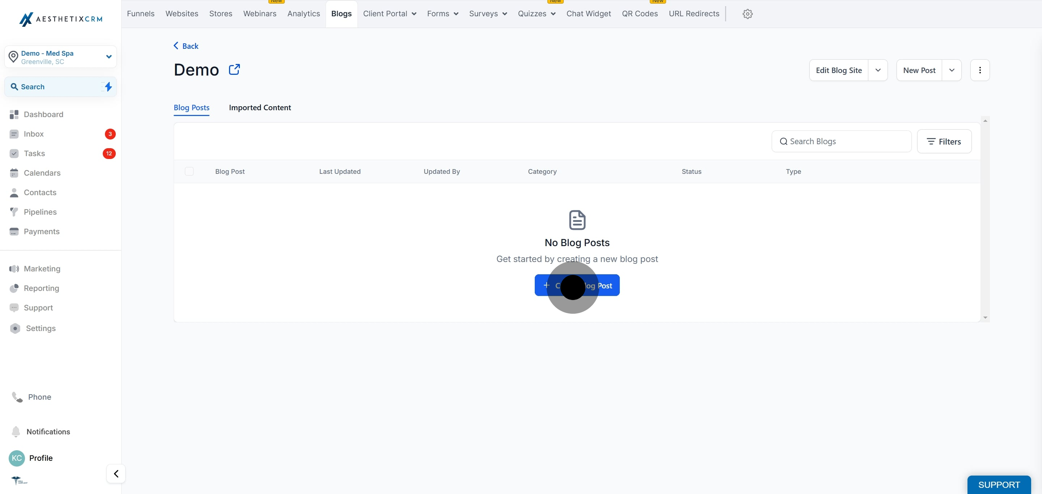Expand the New Post dropdown arrow
Viewport: 1042px width, 494px height.
point(952,70)
